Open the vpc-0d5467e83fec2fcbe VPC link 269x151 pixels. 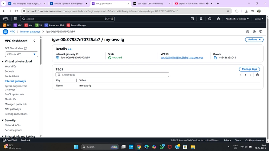182,58
